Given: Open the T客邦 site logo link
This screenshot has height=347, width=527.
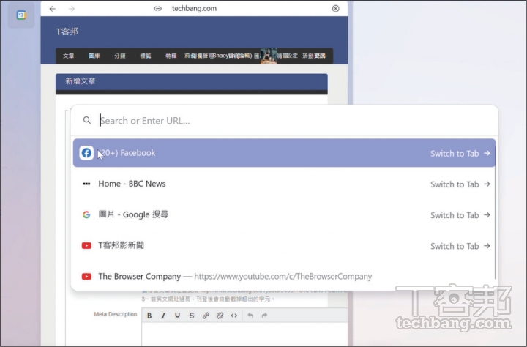Looking at the screenshot, I should (x=67, y=31).
